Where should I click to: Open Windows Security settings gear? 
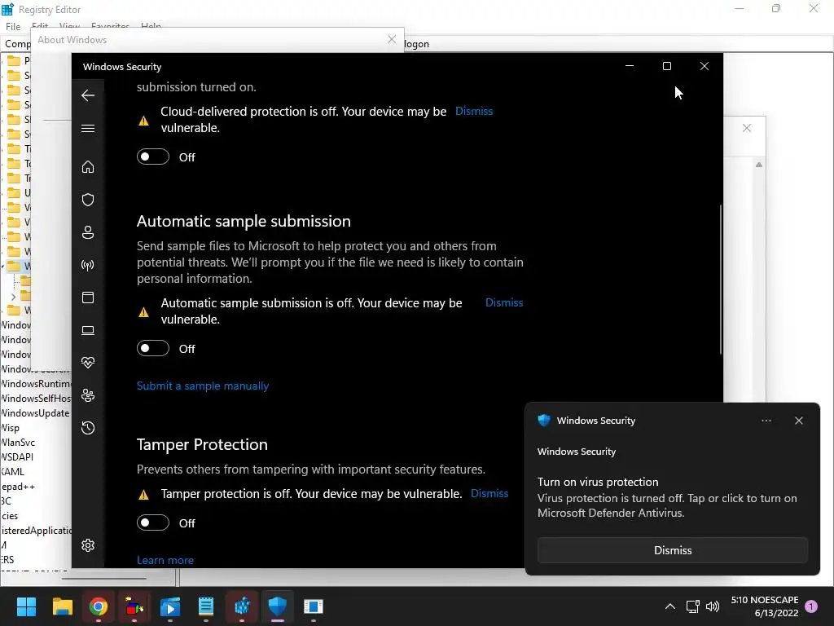(x=88, y=545)
